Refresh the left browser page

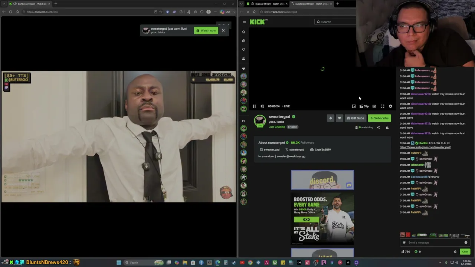point(10,12)
